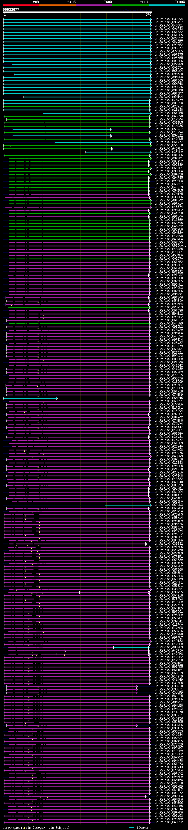
Task: Select label UniRef100_Q6RUN3
Action: (x=169, y=505)
